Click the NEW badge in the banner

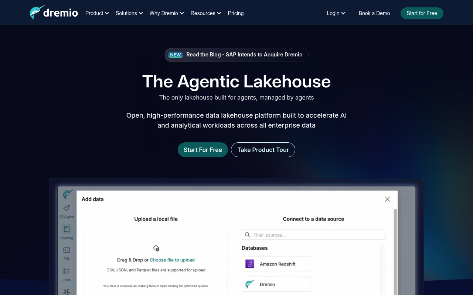[176, 55]
